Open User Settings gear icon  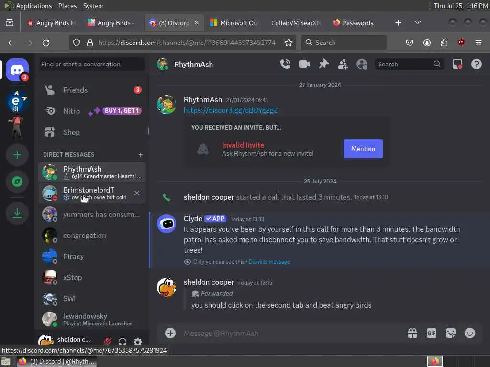tap(137, 341)
